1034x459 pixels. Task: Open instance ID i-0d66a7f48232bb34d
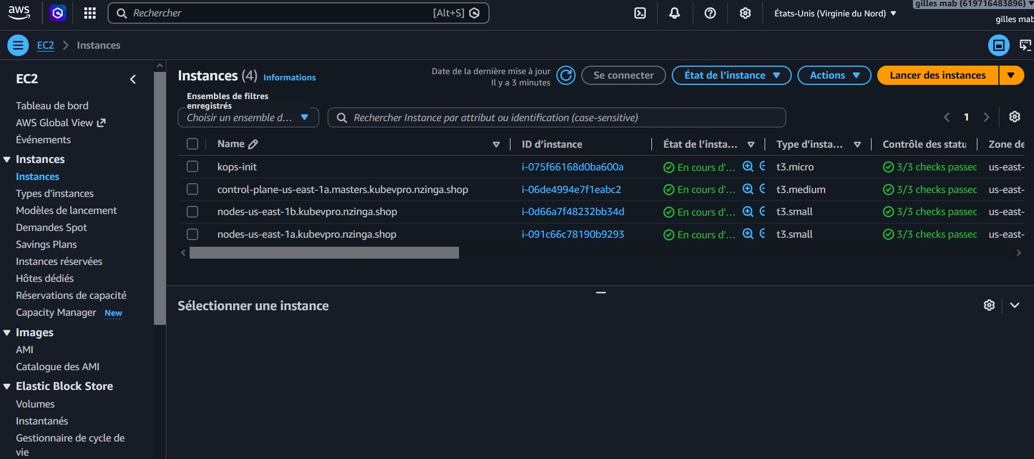(x=573, y=212)
